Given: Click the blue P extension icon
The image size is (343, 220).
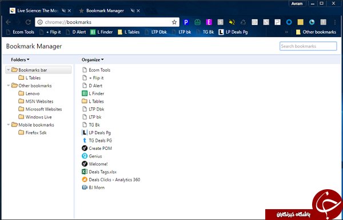Looking at the screenshot, I should pos(186,22).
